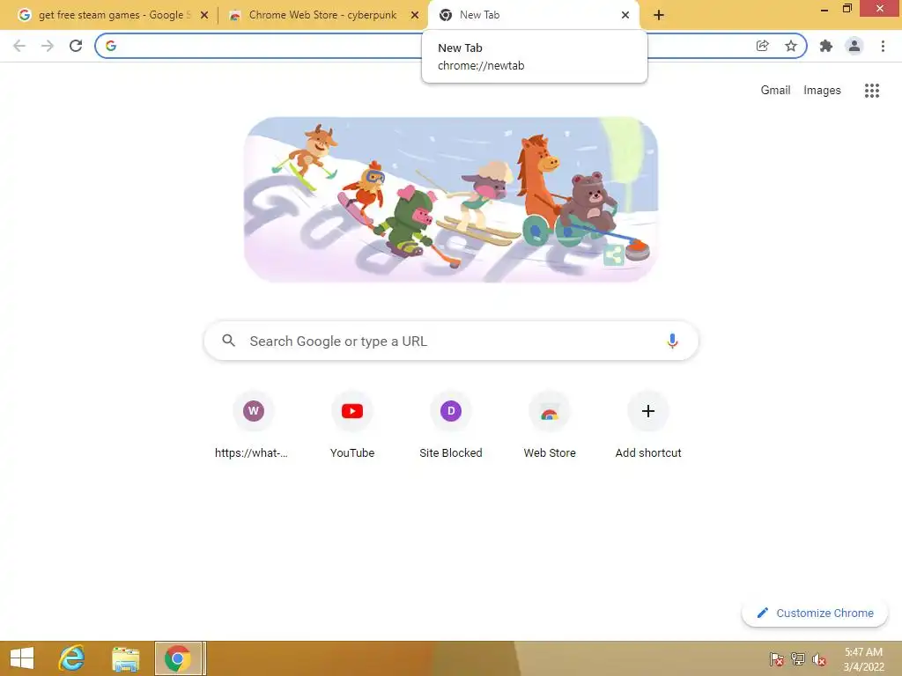Image resolution: width=902 pixels, height=676 pixels.
Task: Open the Images link
Action: [x=822, y=91]
